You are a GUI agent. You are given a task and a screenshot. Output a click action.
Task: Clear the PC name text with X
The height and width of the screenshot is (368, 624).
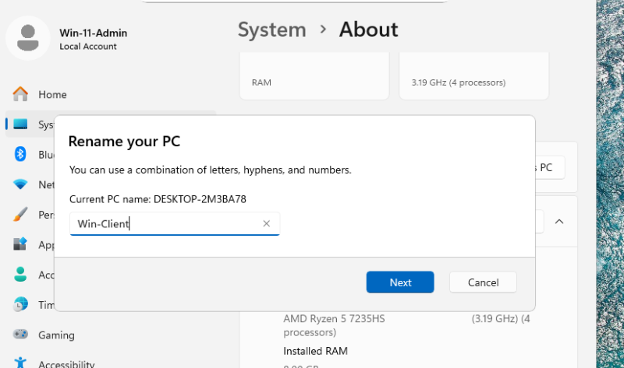[266, 224]
